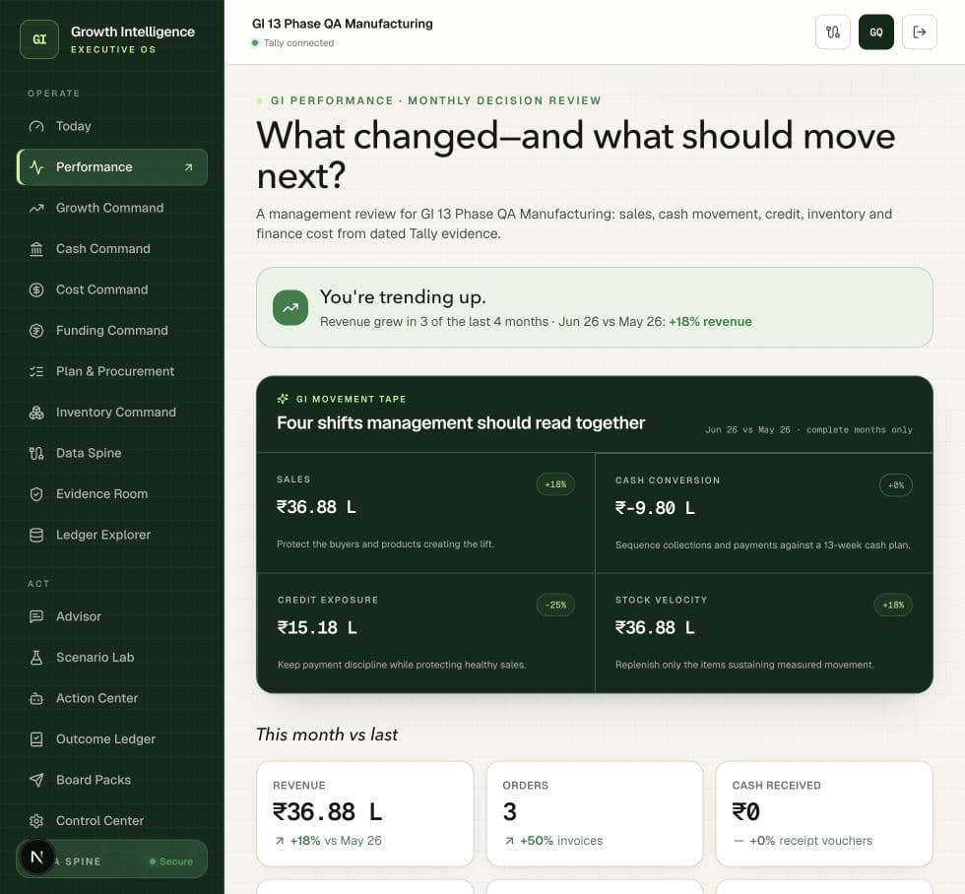Click the Scenario Lab flask icon

(x=36, y=657)
